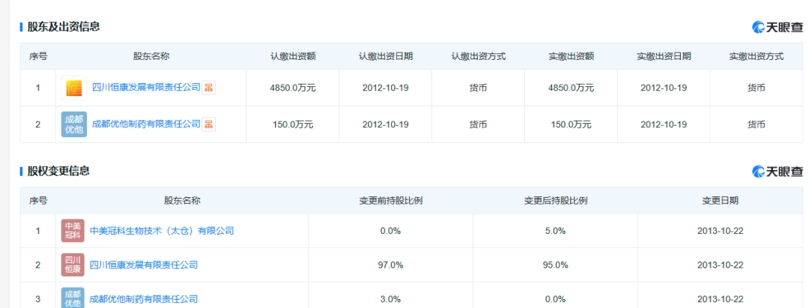Click 股东名称 header in 股东及出资信息 table
Viewport: 809px width, 308px height.
(151, 57)
